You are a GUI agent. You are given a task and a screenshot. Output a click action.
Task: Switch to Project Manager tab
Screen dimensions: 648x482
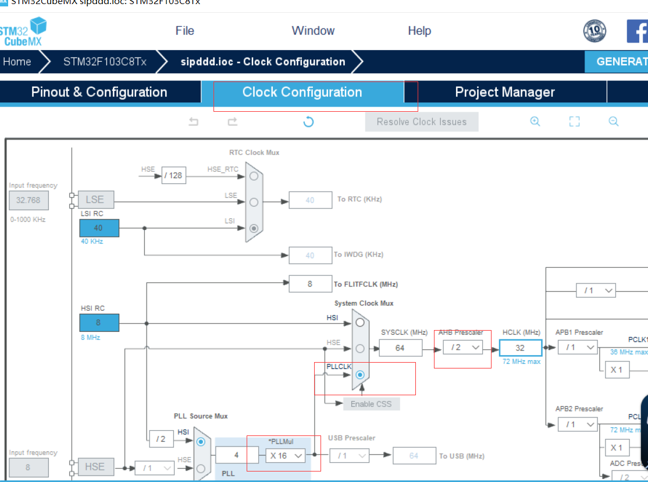coord(505,92)
